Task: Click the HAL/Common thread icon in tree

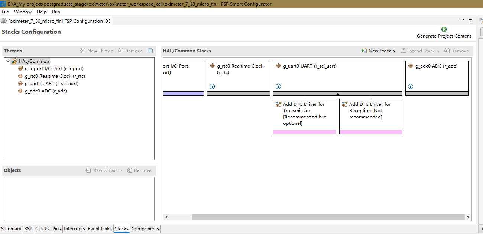Action: tap(14, 61)
